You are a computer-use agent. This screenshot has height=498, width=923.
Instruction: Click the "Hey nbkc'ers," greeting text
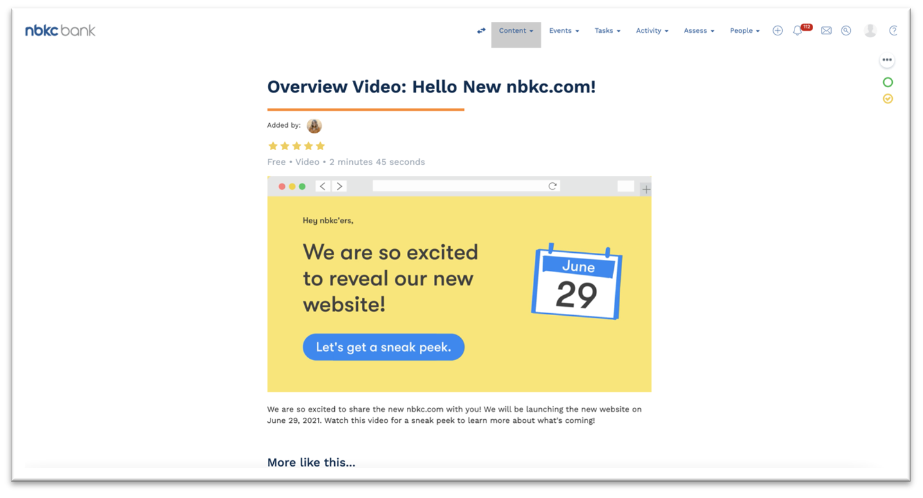(328, 220)
